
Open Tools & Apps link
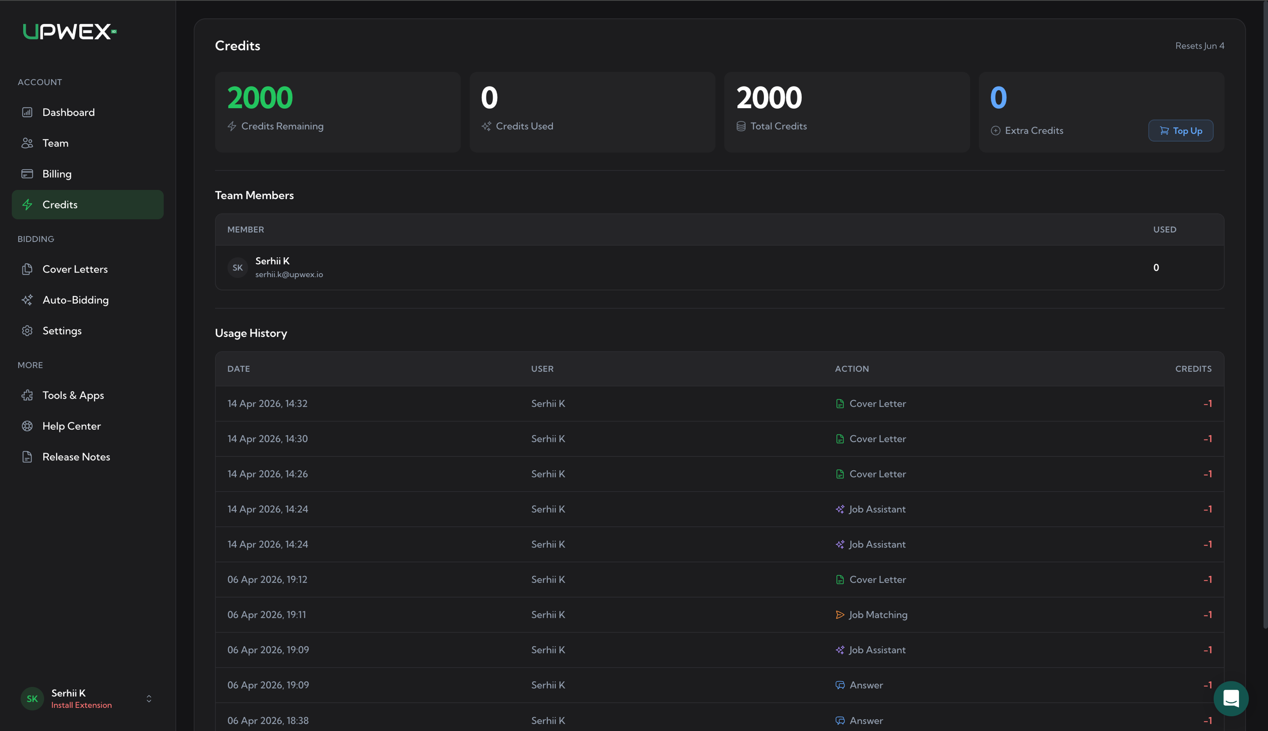[x=88, y=395]
